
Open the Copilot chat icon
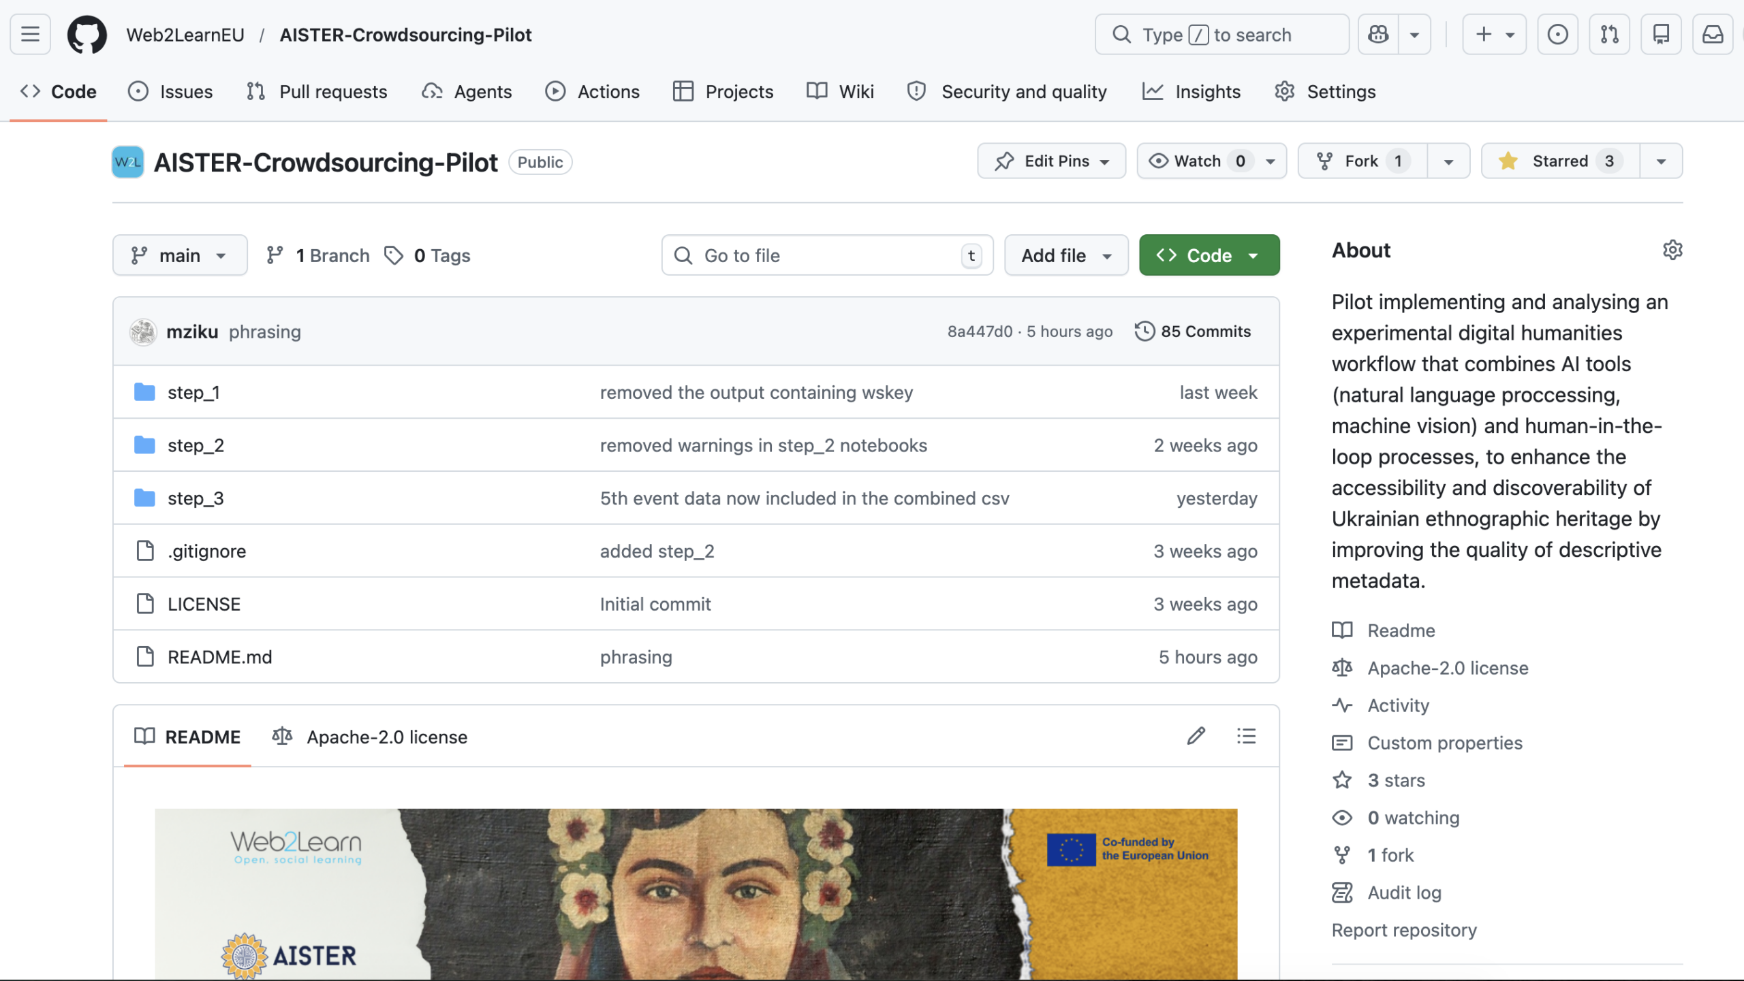1378,34
